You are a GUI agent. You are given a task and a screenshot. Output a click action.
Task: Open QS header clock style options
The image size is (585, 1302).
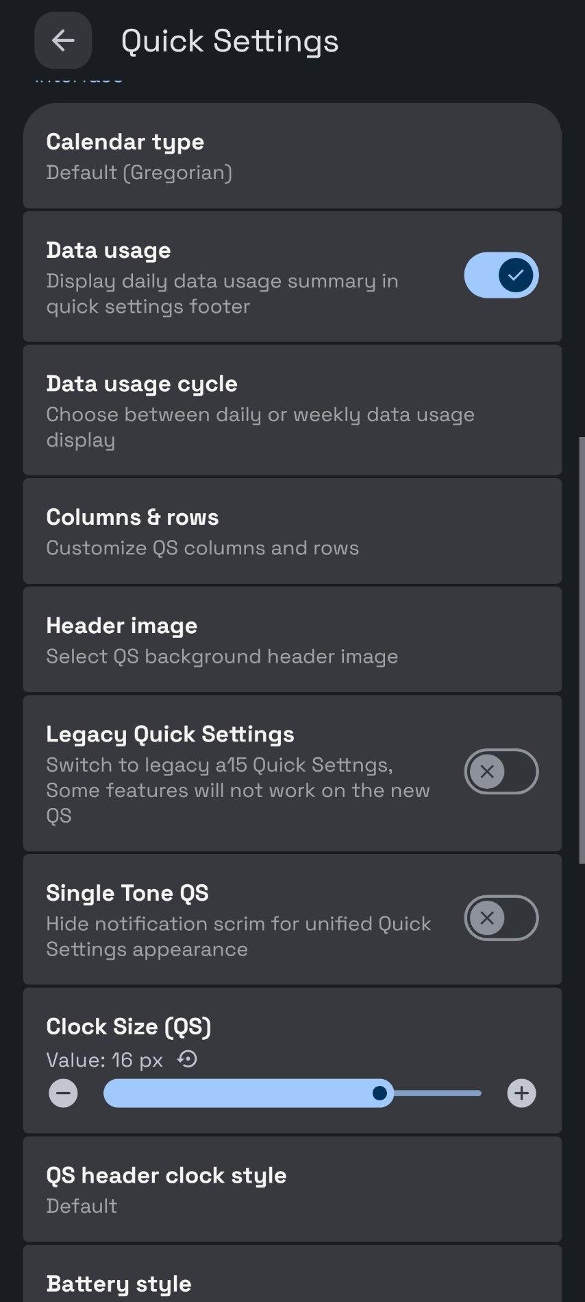pyautogui.click(x=292, y=1189)
